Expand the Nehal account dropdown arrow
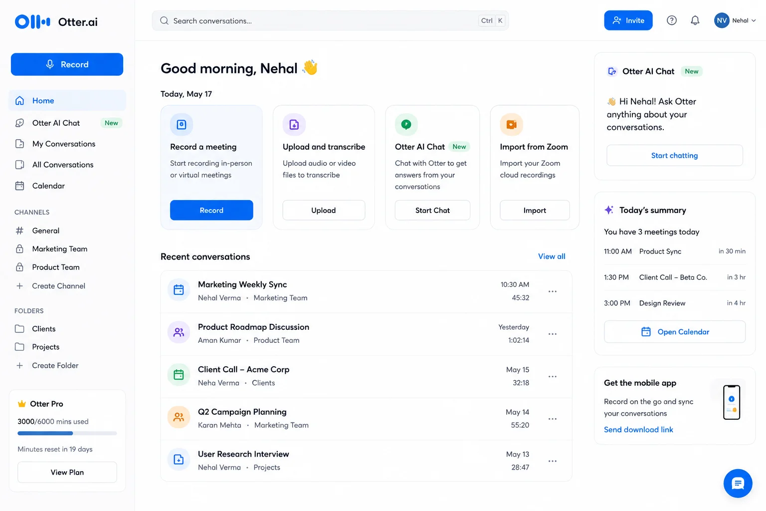 (754, 20)
